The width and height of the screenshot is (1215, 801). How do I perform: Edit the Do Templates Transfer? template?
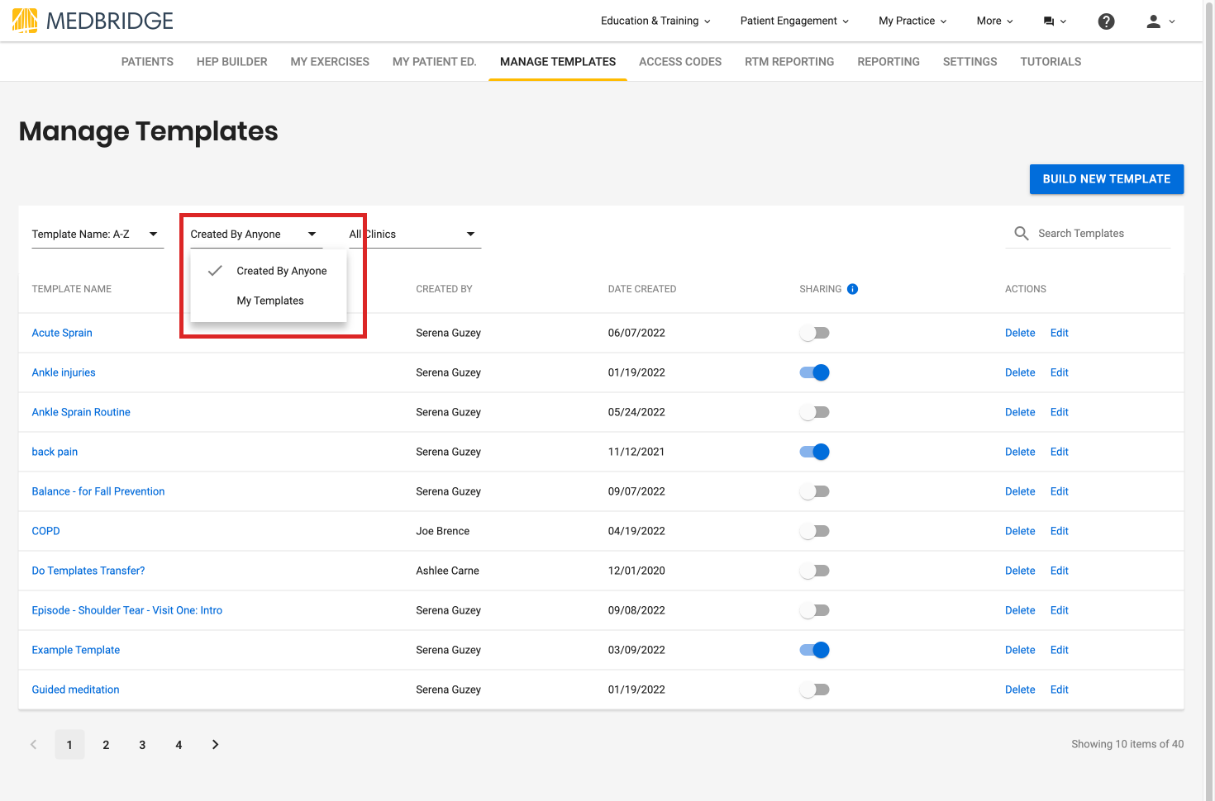(x=1060, y=571)
